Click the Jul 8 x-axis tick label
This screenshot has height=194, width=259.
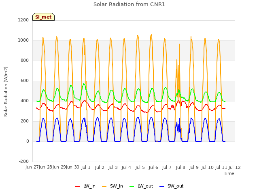[180, 167]
